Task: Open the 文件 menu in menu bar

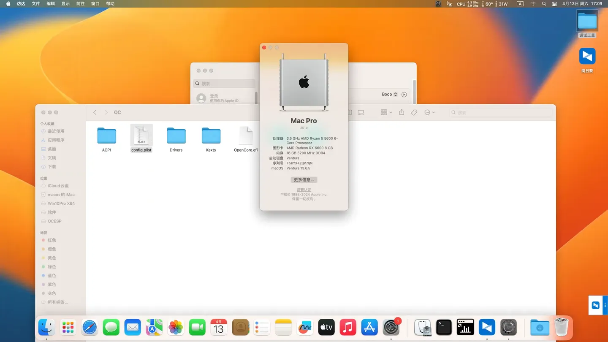Action: point(36,4)
